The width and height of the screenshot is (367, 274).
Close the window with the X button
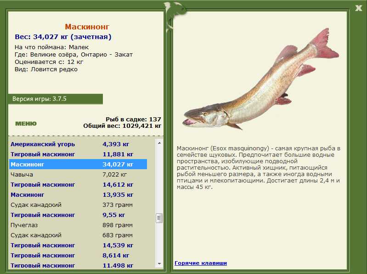pos(358,8)
